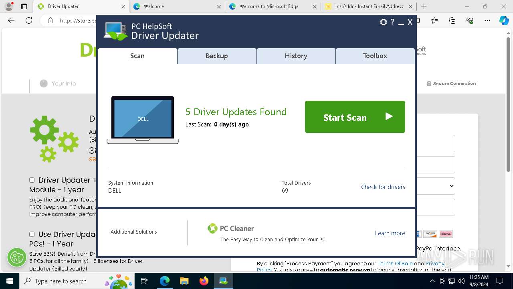Open volume control in system tray

tap(461, 281)
